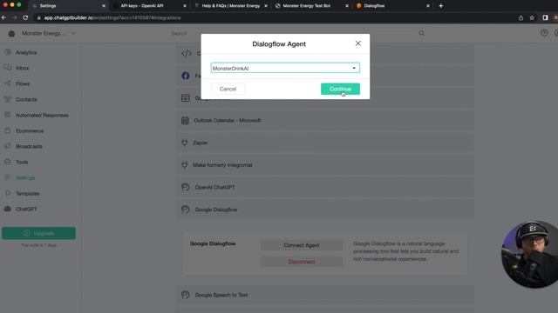Open Flows in the sidebar

tap(23, 83)
